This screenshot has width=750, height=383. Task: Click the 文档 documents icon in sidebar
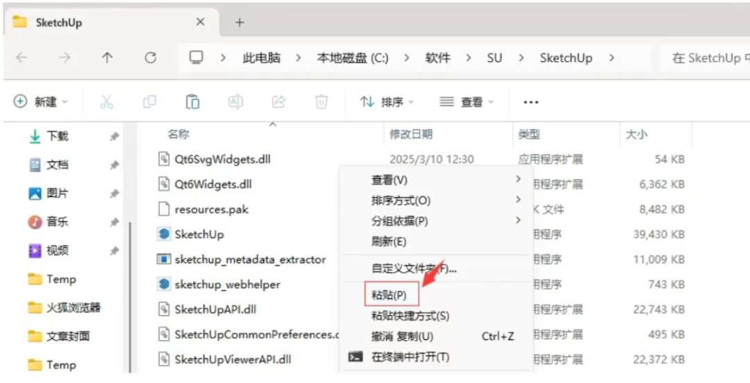coord(35,165)
